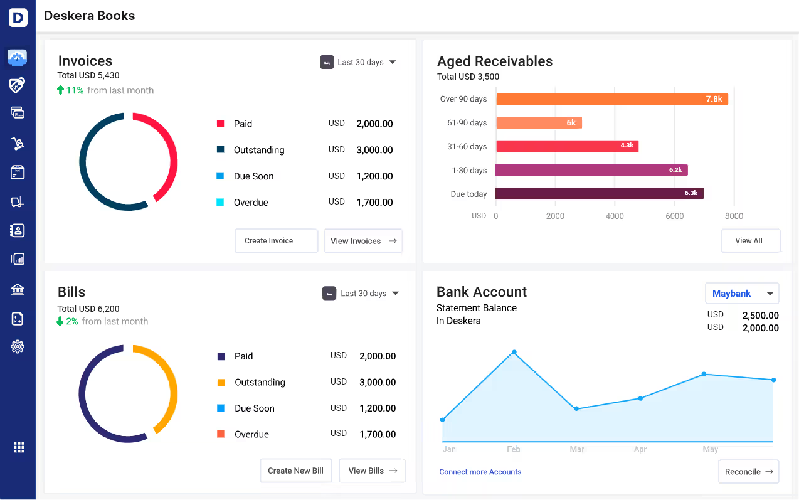View the Reports bar-chart sidebar icon

coord(18,258)
